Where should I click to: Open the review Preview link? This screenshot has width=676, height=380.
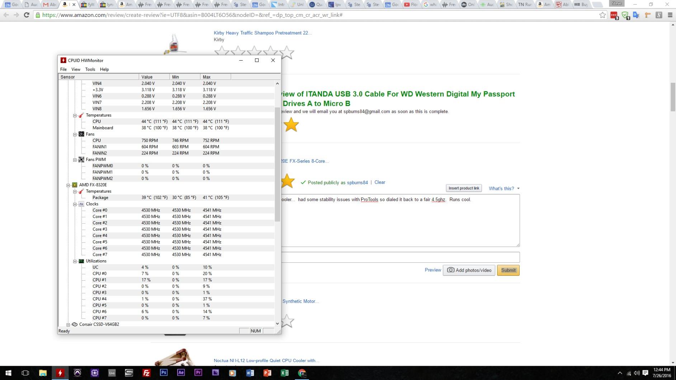[433, 270]
